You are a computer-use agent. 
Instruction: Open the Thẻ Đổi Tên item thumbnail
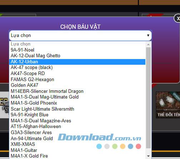point(168,105)
